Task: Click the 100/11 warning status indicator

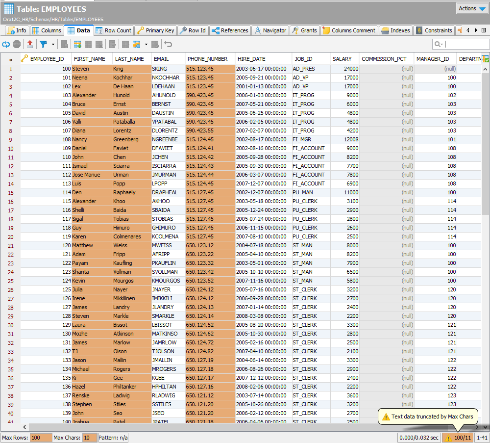Action: pos(458,438)
